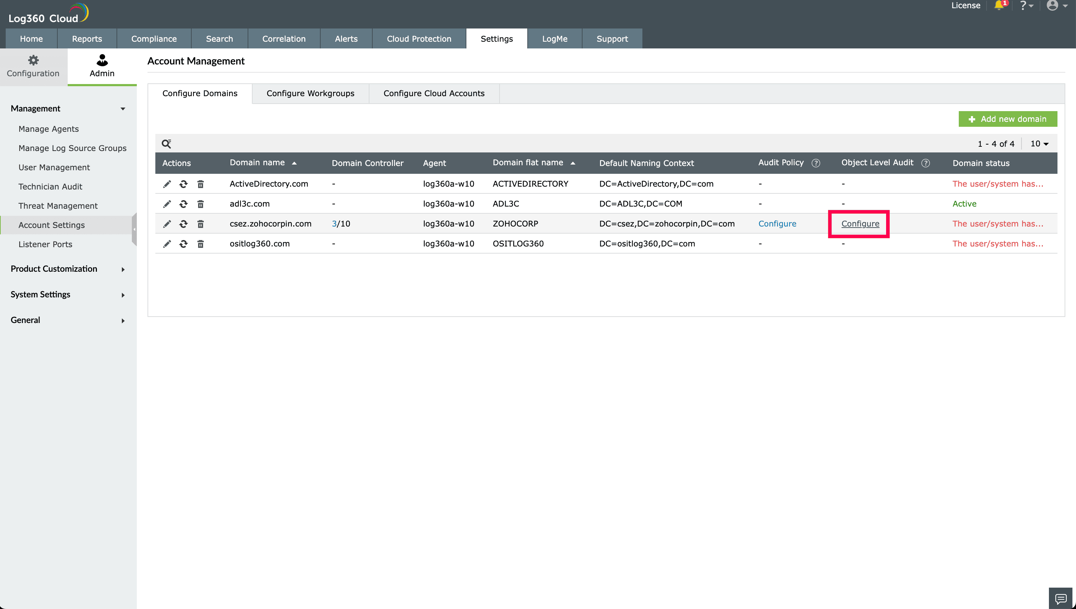Viewport: 1076px width, 609px height.
Task: Click Object Level Audit help icon
Action: pyautogui.click(x=925, y=163)
